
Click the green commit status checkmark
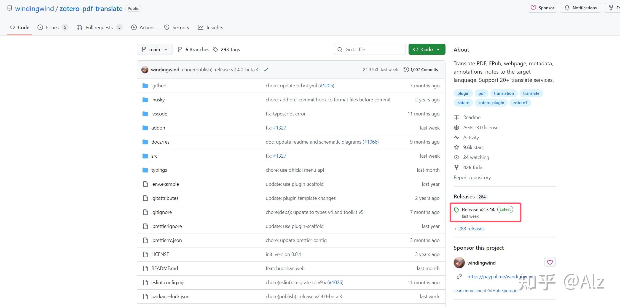tap(266, 70)
